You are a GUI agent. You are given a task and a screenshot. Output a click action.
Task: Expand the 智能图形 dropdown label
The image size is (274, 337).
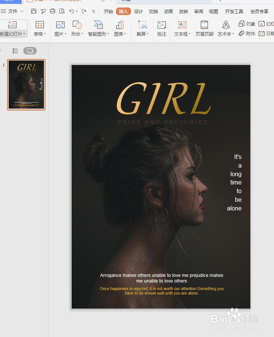coord(99,34)
